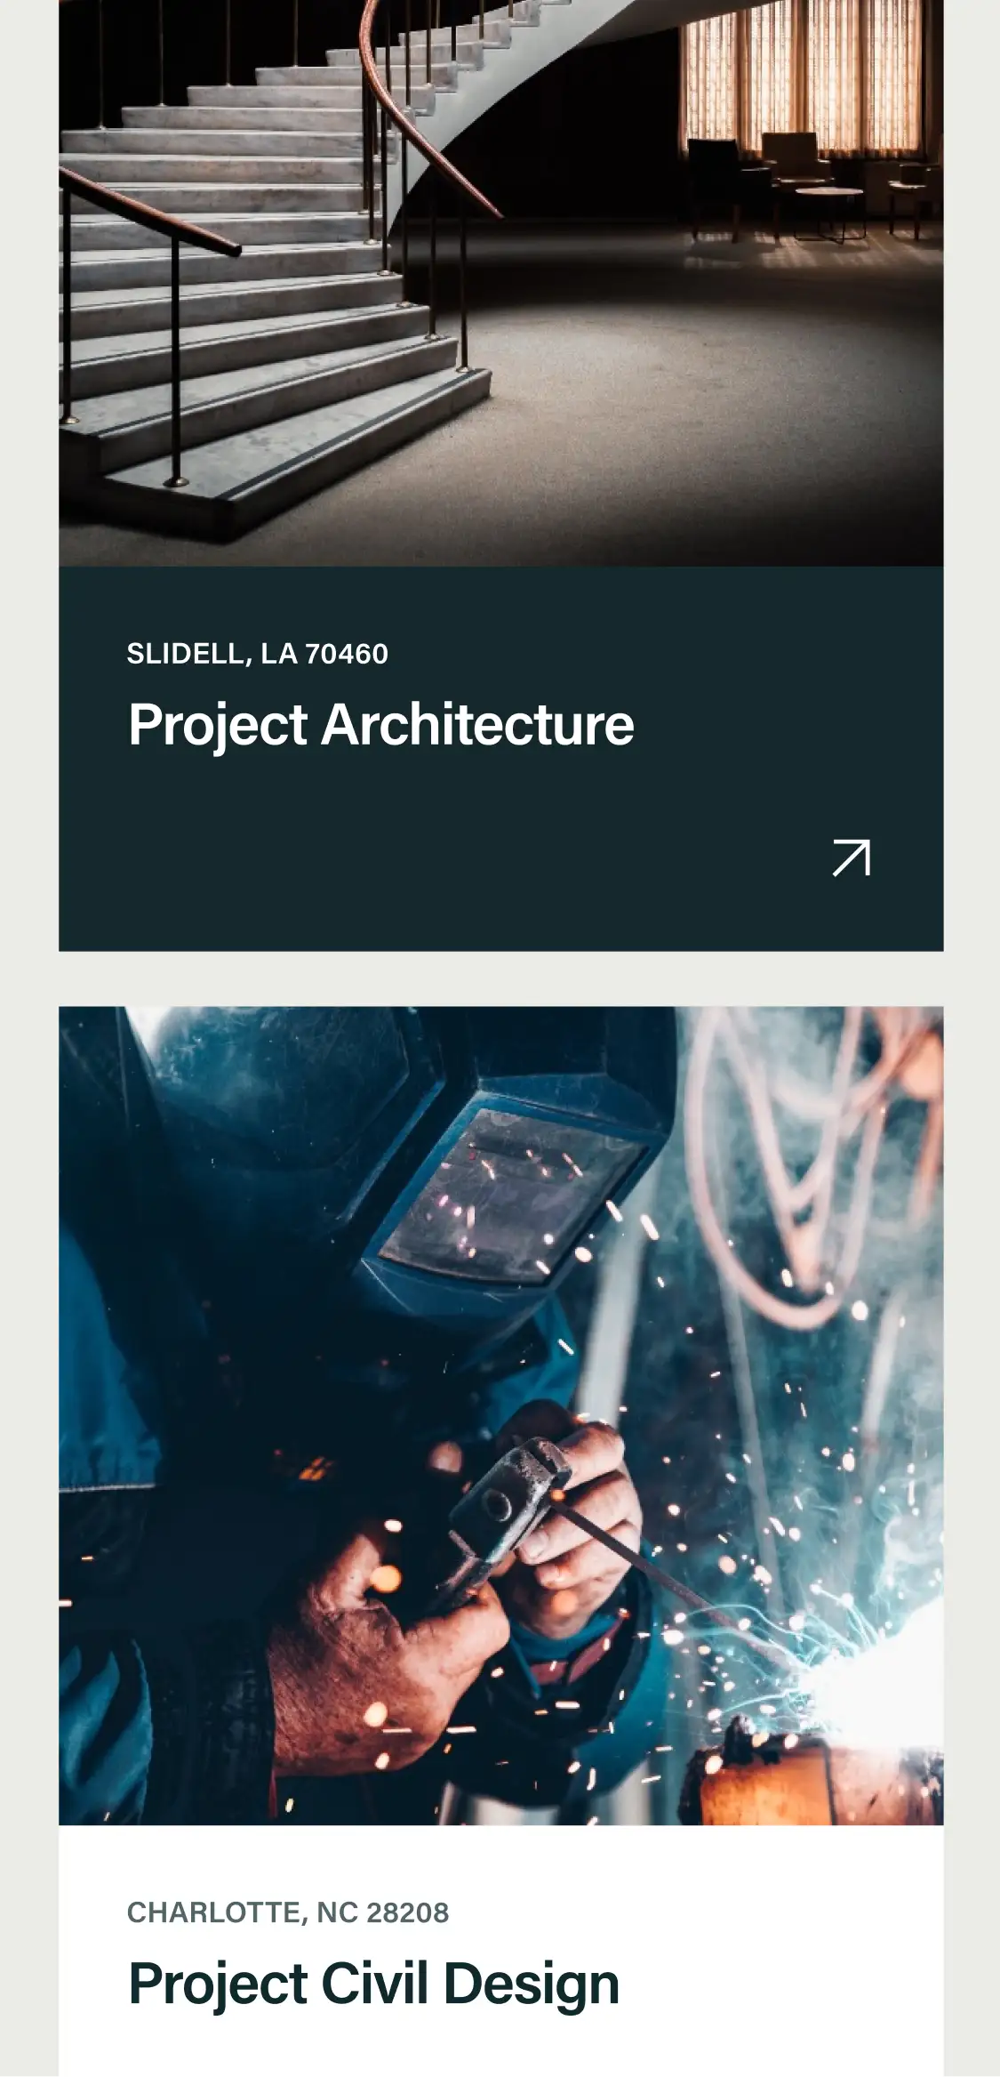1000x2077 pixels.
Task: Open the Project Civil Design title link
Action: tap(373, 1983)
